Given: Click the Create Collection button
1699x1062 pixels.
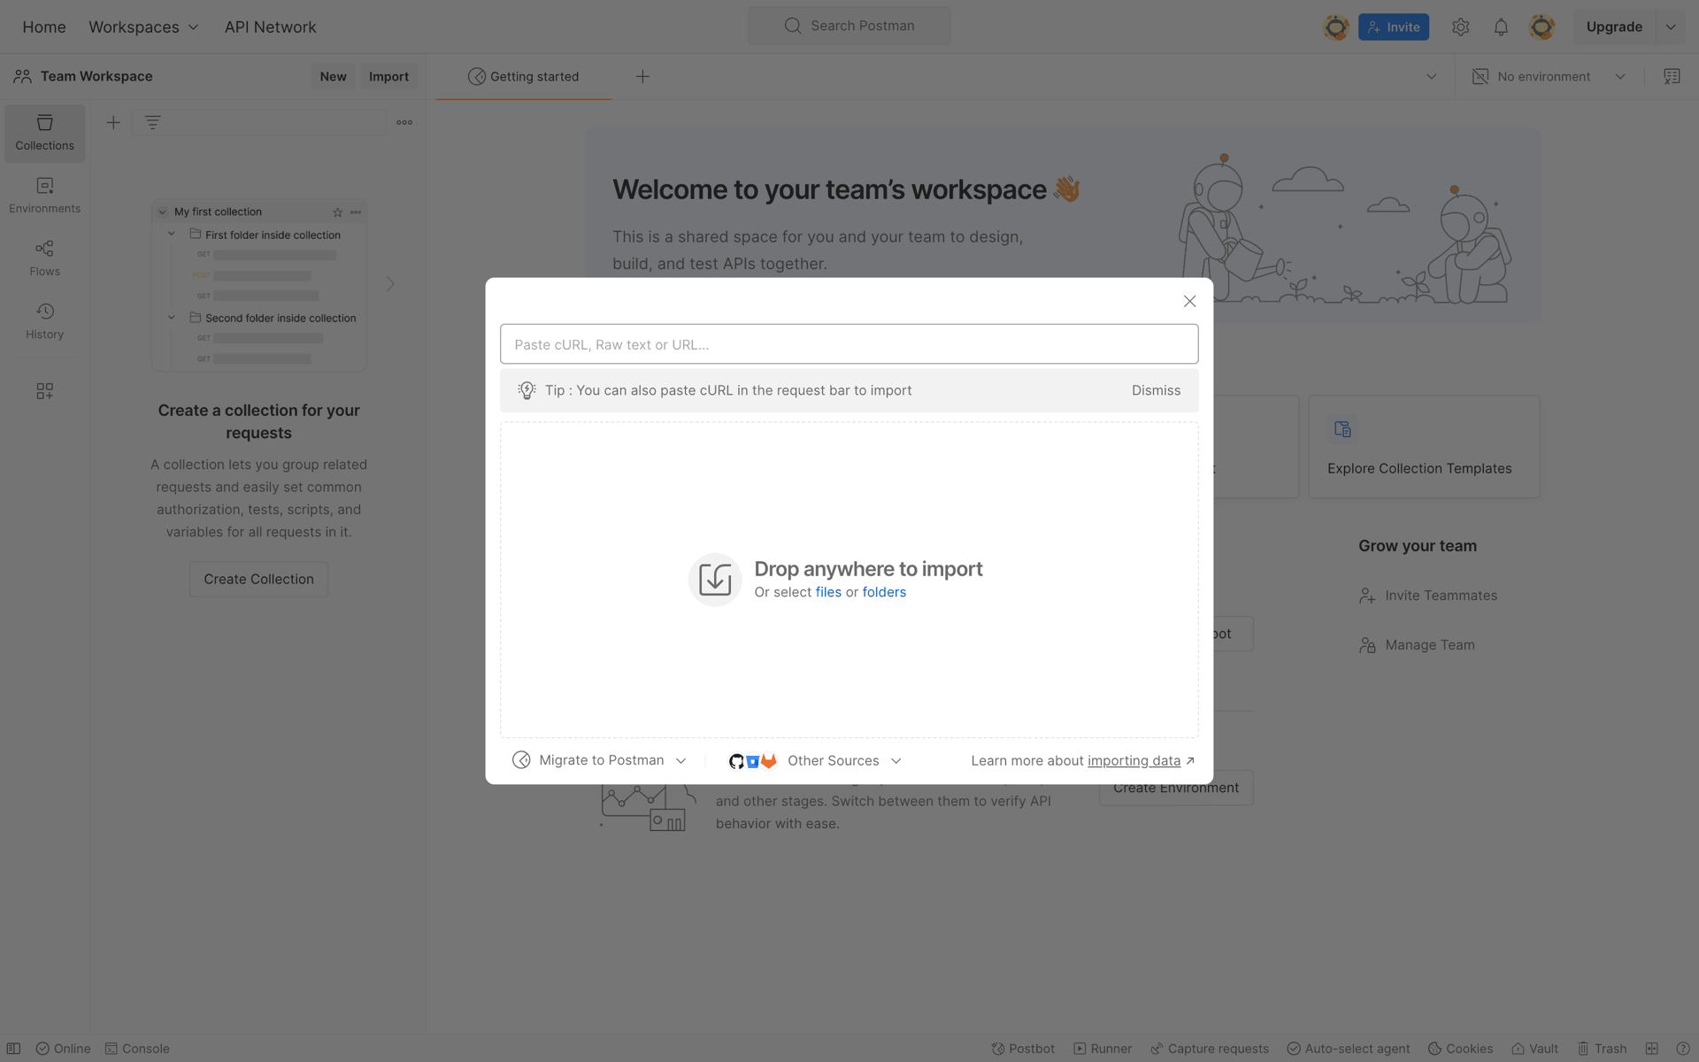Looking at the screenshot, I should (258, 579).
